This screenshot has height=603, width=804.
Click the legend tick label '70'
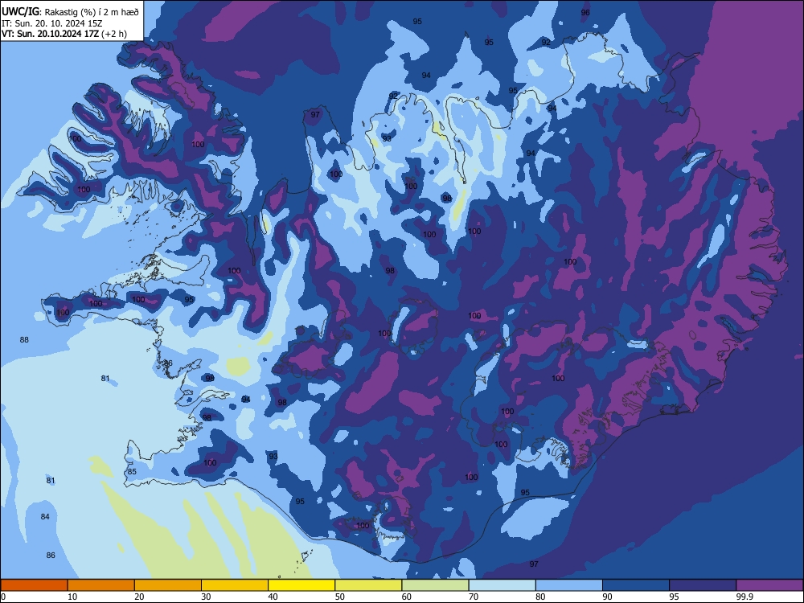474,597
